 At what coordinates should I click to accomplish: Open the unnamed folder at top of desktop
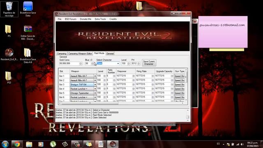click(x=139, y=6)
